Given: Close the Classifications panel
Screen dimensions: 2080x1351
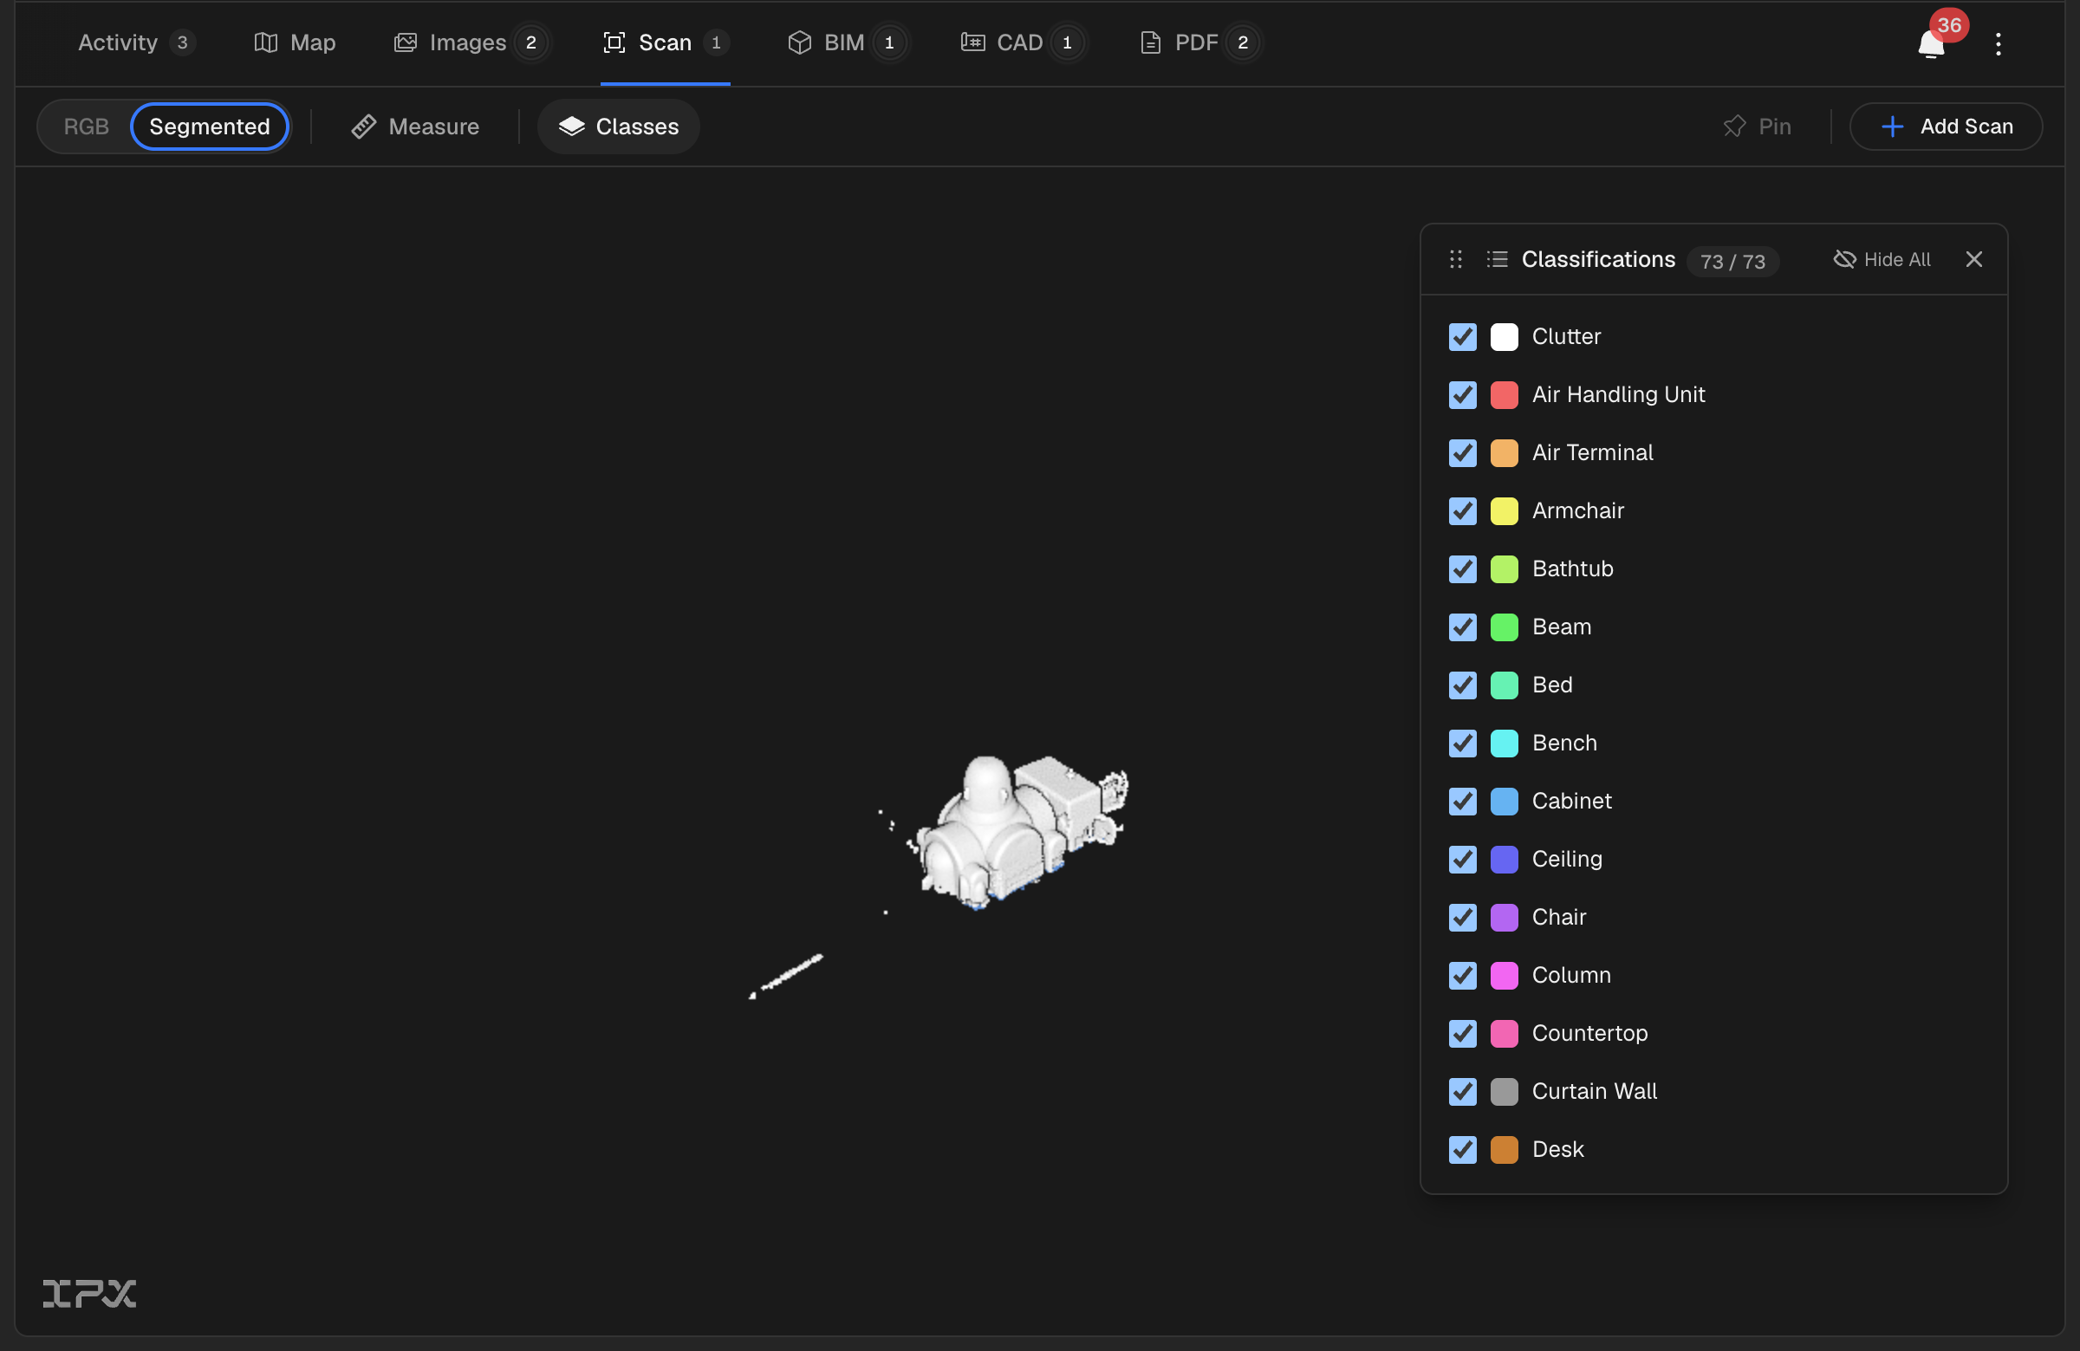Looking at the screenshot, I should [1973, 259].
